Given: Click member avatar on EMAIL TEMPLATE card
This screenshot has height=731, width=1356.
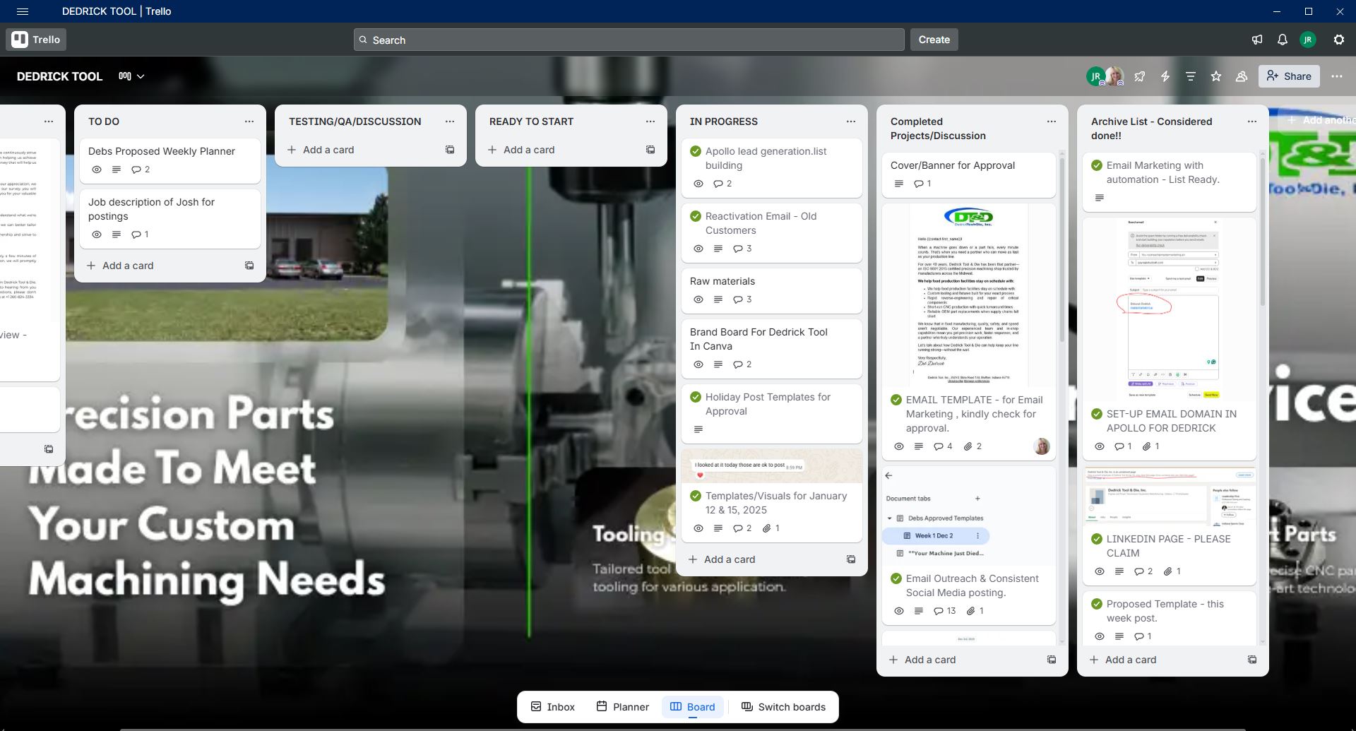Looking at the screenshot, I should (x=1041, y=446).
